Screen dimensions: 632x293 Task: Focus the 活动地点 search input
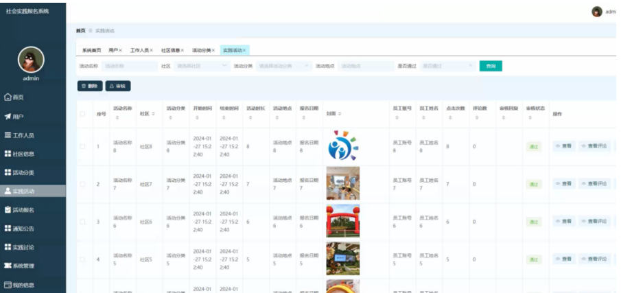(366, 66)
